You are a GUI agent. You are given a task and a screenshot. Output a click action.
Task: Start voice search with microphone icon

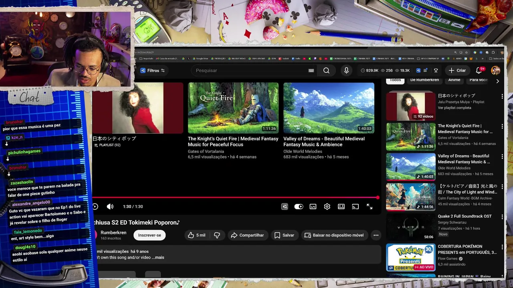pos(347,70)
